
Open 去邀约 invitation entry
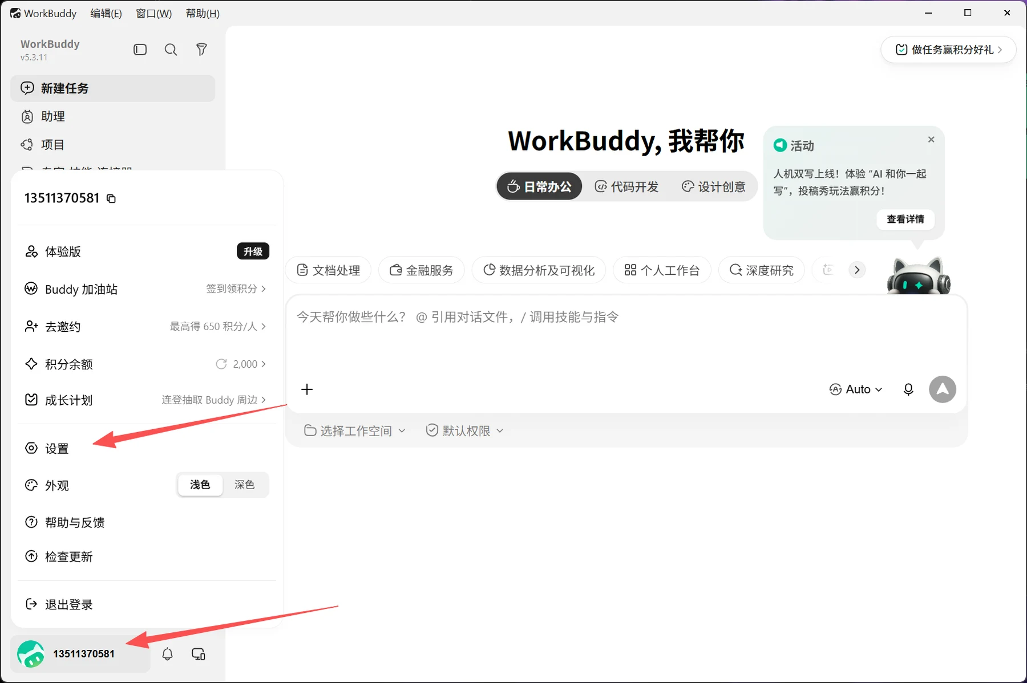pos(146,327)
